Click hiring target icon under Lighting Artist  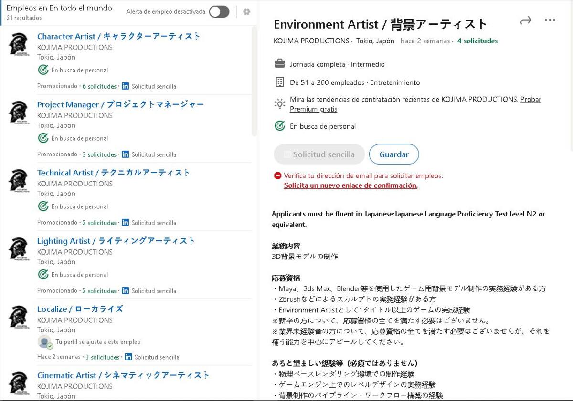[43, 275]
